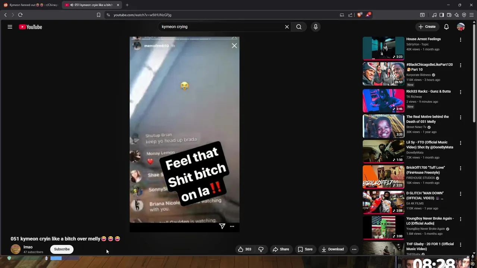
Task: Dislike the video with thumbs down
Action: [x=261, y=249]
